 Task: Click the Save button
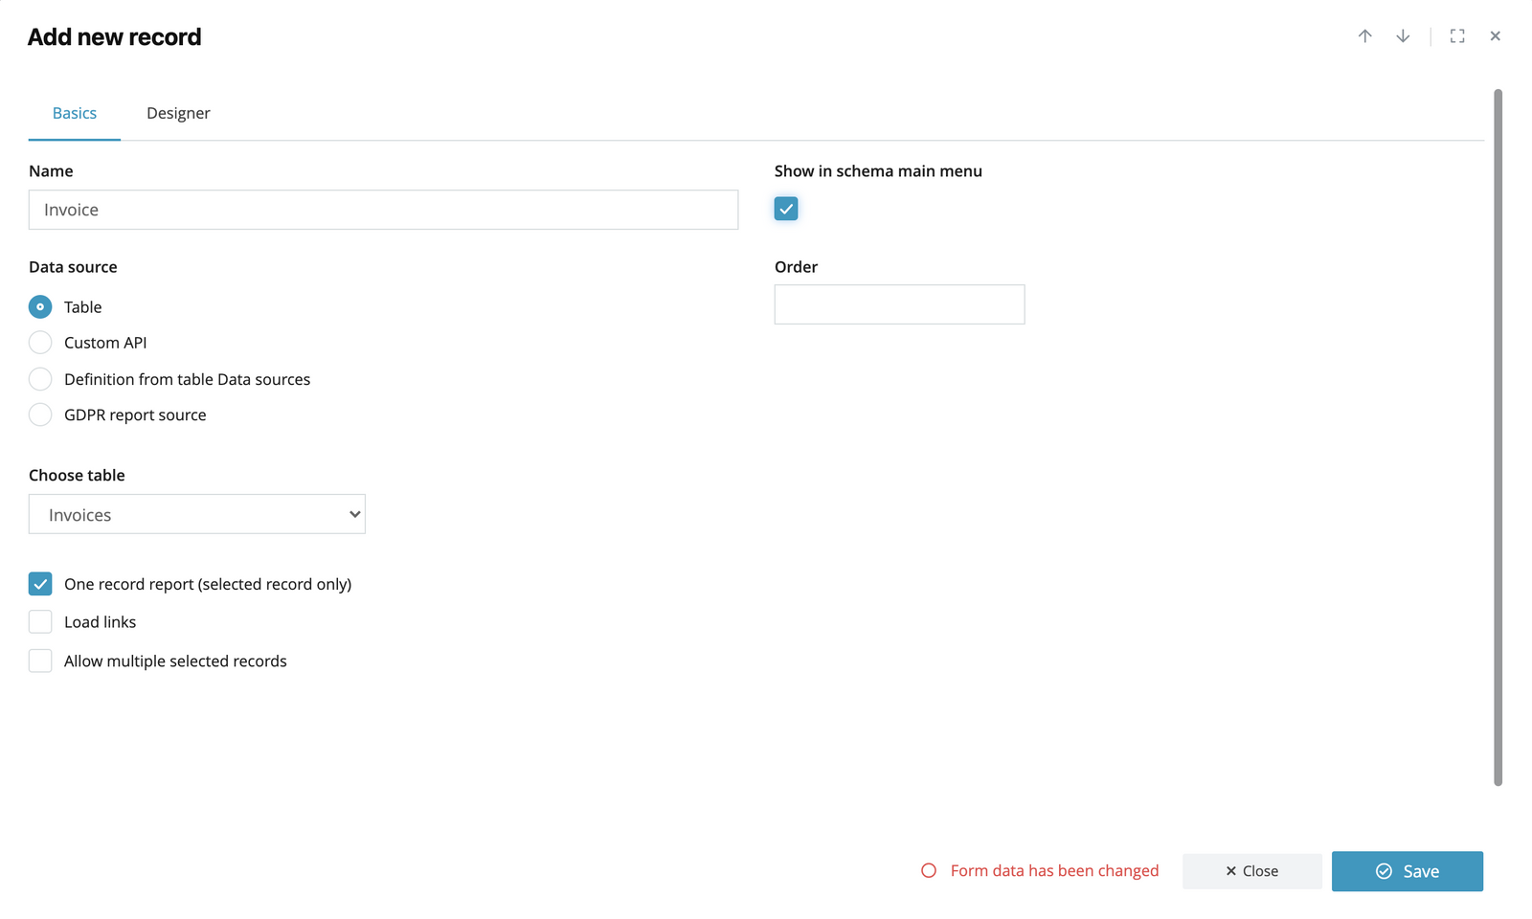(x=1407, y=871)
